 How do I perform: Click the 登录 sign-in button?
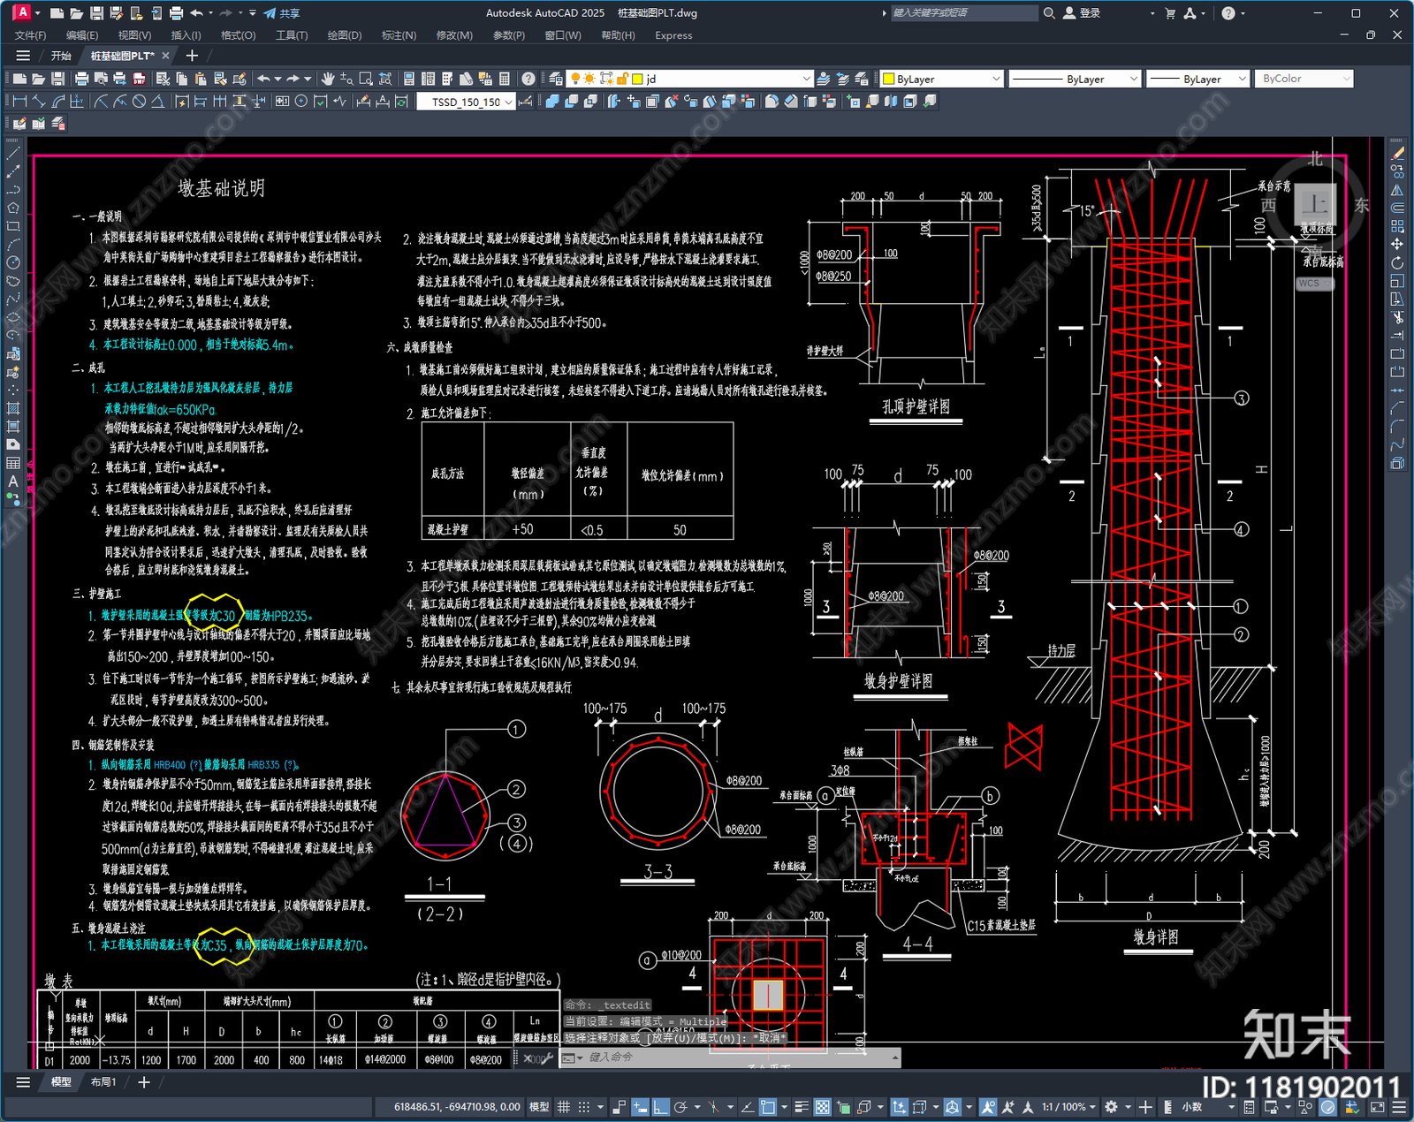tap(1083, 13)
